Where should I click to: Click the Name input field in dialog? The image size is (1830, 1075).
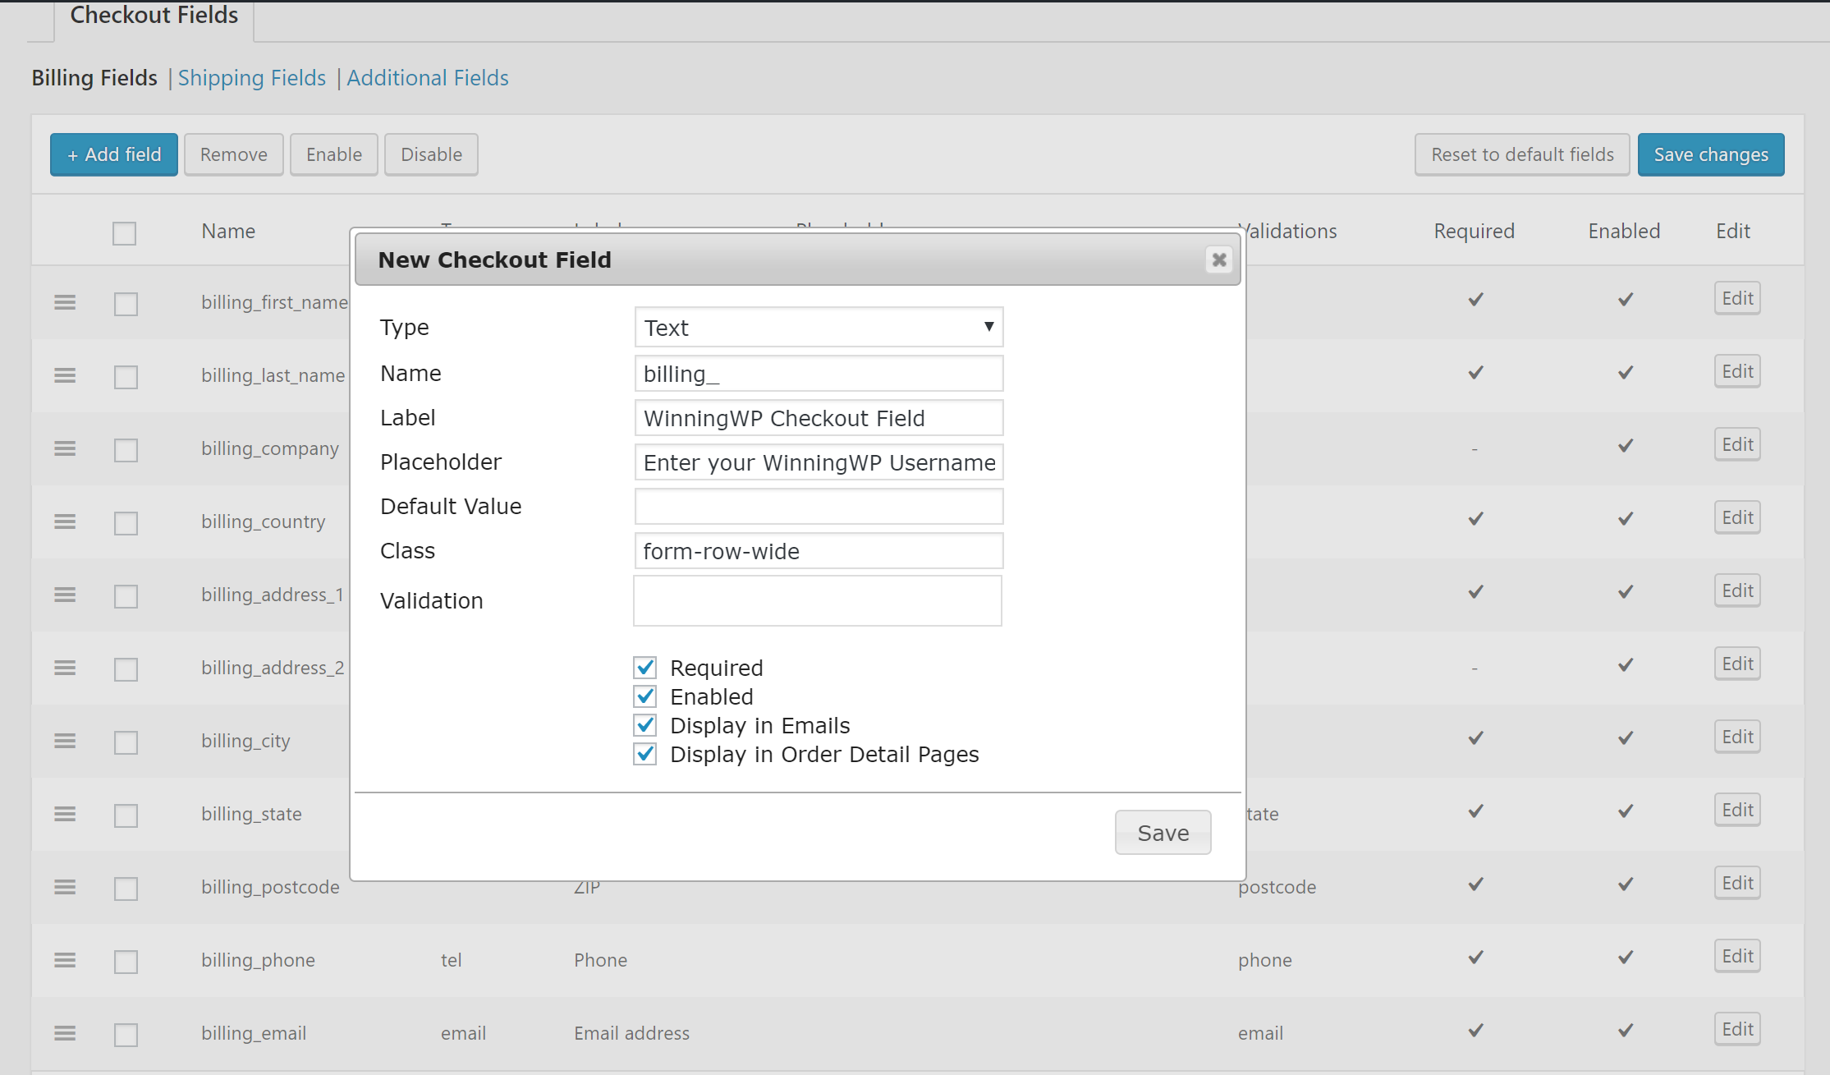[819, 372]
